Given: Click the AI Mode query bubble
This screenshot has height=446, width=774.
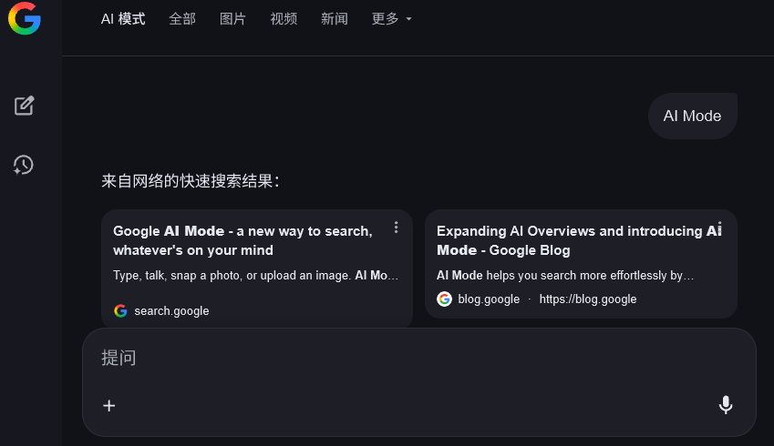Looking at the screenshot, I should (692, 116).
